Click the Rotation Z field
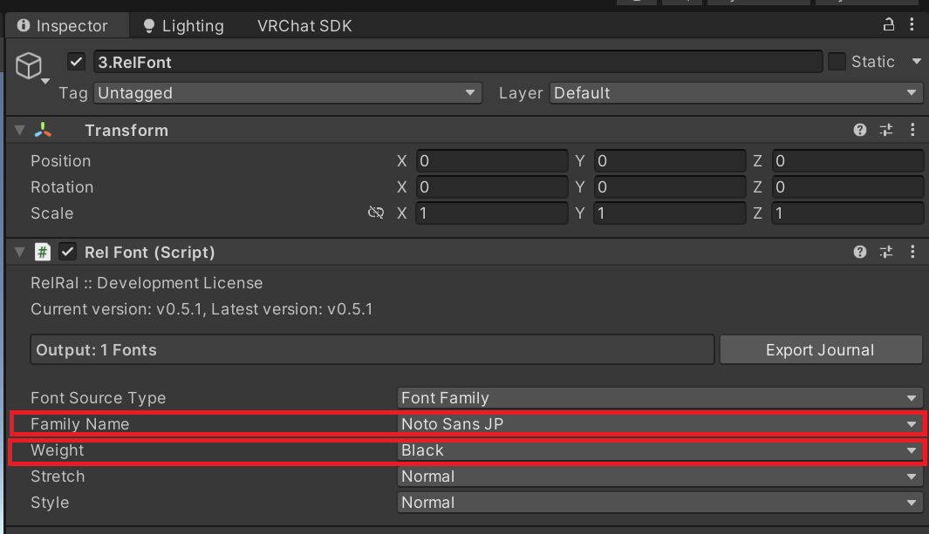This screenshot has height=534, width=929. [847, 187]
